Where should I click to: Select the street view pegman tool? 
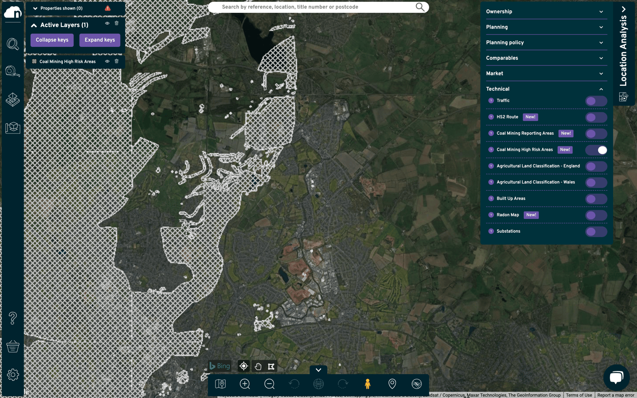pyautogui.click(x=368, y=384)
